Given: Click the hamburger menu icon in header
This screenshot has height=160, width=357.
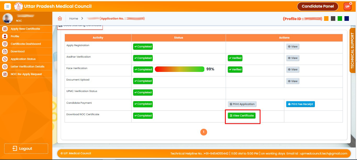Looking at the screenshot, I should (7, 7).
